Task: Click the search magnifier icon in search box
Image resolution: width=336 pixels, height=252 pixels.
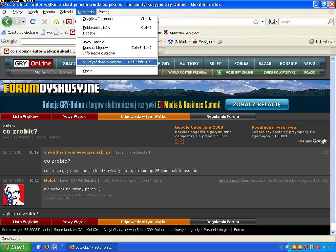Action: pyautogui.click(x=330, y=22)
